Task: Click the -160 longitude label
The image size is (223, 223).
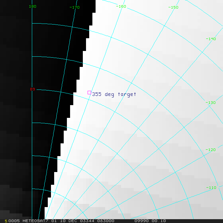Action: [121, 6]
